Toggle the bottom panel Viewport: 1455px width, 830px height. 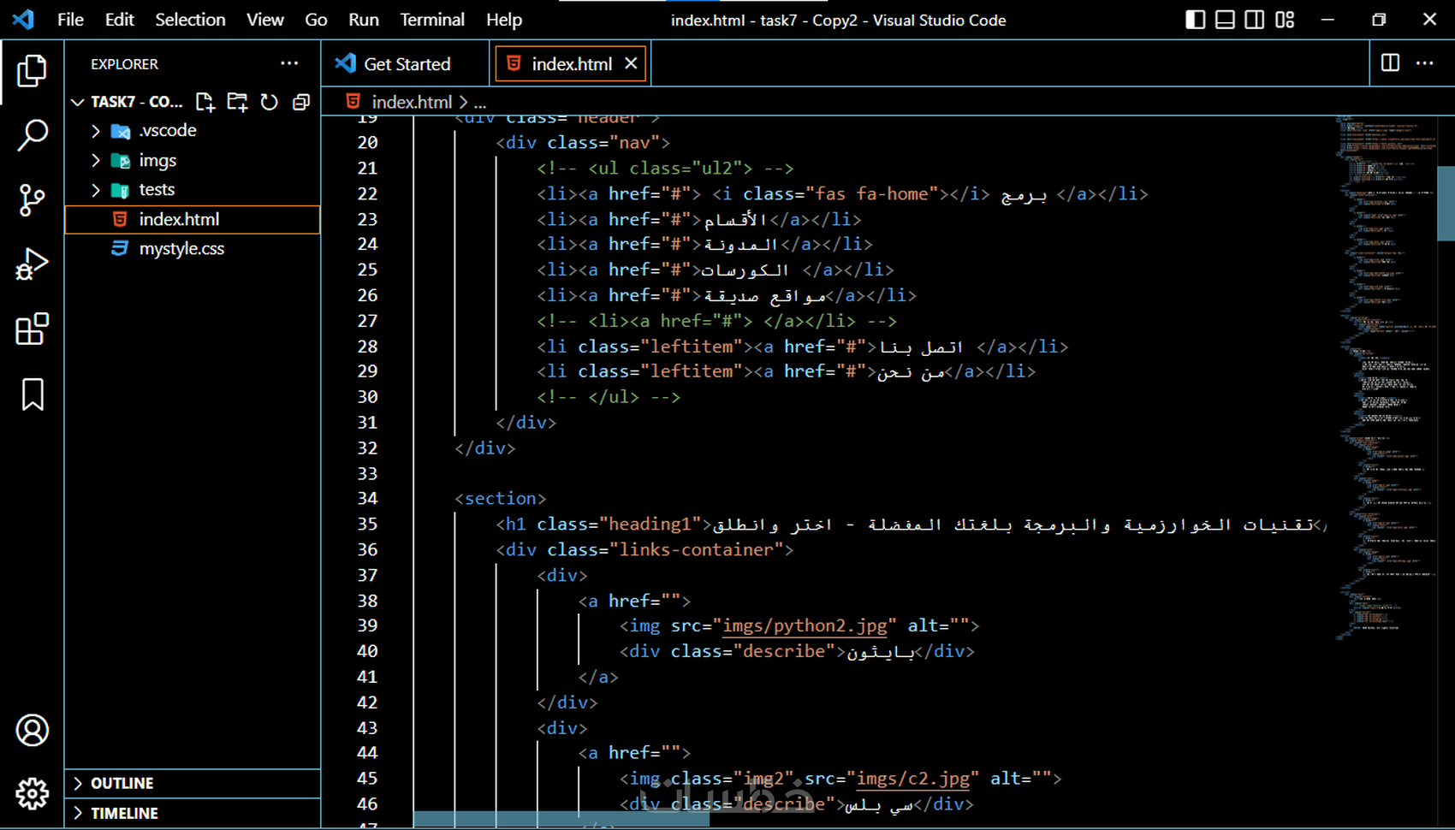pyautogui.click(x=1225, y=19)
